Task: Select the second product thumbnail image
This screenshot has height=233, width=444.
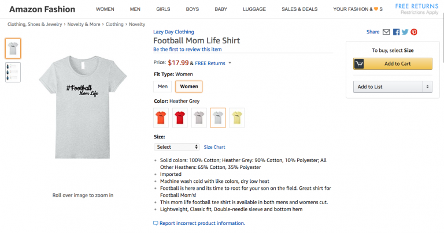Action: (x=13, y=72)
